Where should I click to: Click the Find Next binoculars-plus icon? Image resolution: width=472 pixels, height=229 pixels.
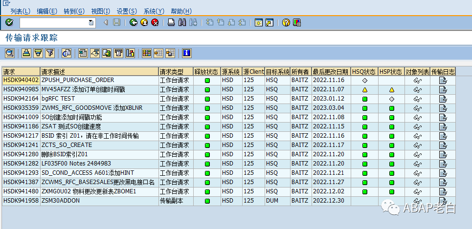[x=193, y=22]
